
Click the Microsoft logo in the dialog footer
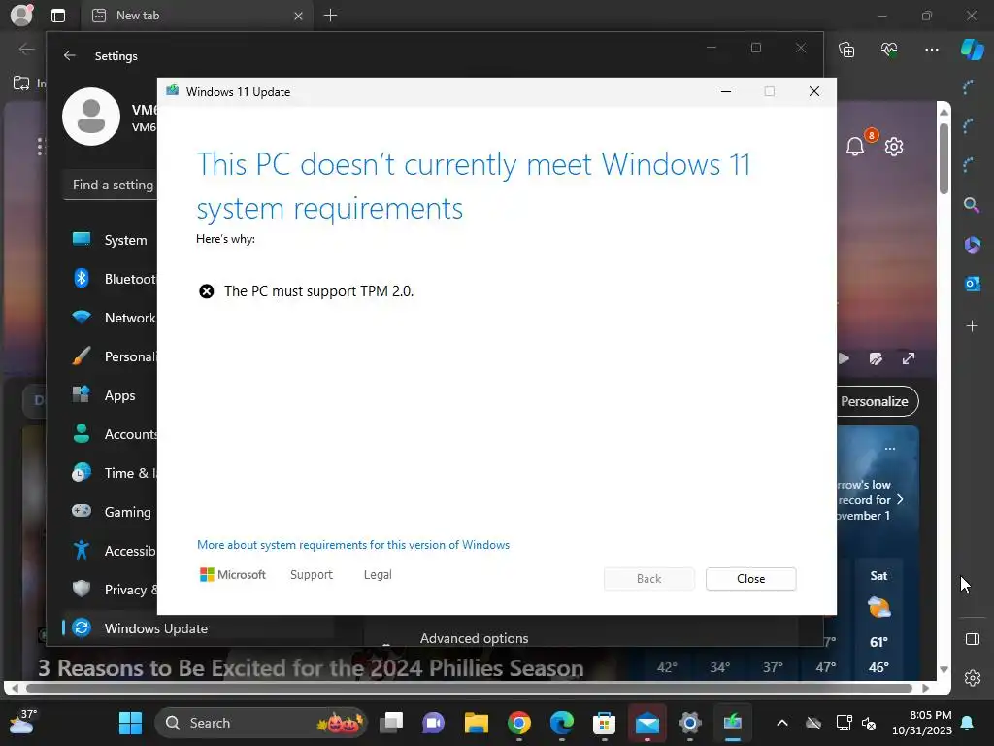(233, 575)
